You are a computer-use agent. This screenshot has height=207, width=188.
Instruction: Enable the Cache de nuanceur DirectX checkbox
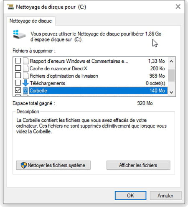pyautogui.click(x=18, y=68)
